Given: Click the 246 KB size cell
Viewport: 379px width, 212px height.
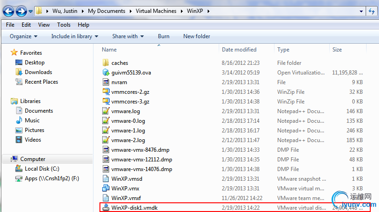Looking at the screenshot, I should (355, 131).
